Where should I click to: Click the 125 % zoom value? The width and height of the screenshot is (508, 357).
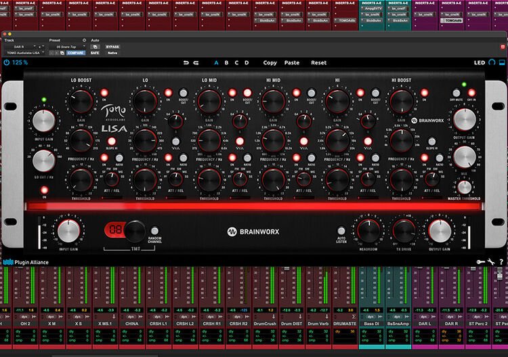click(20, 62)
